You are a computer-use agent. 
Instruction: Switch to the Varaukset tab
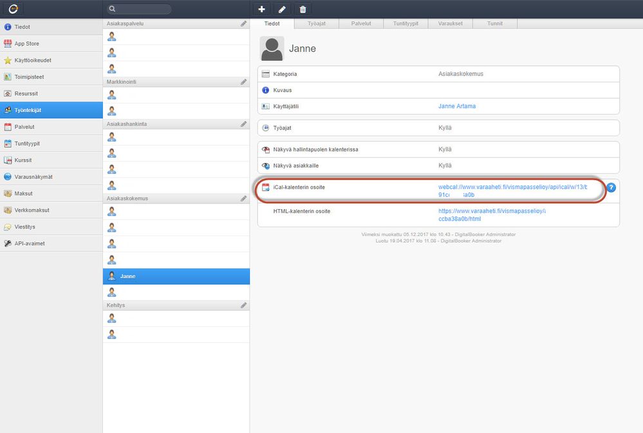click(451, 24)
